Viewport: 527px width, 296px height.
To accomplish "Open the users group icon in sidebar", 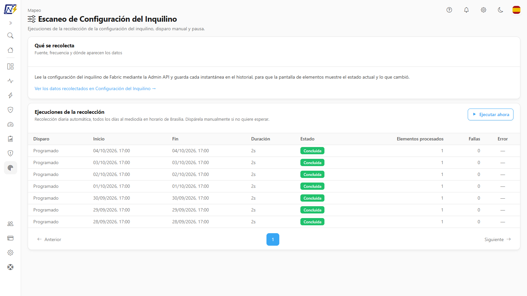I will tap(11, 224).
